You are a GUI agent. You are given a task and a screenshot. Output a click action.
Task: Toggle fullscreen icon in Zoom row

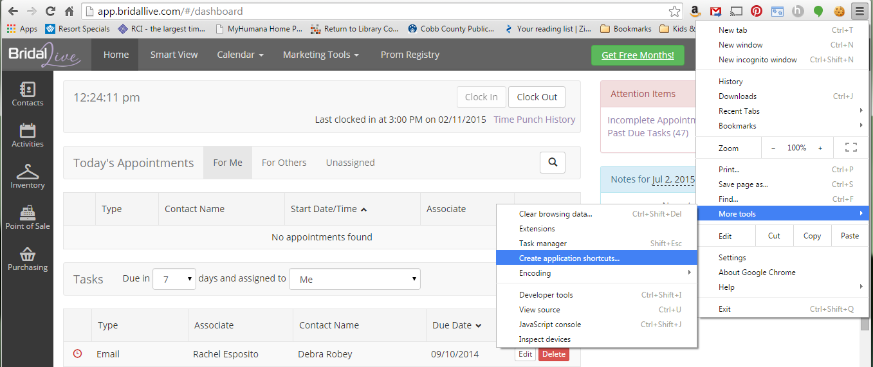[x=850, y=148]
